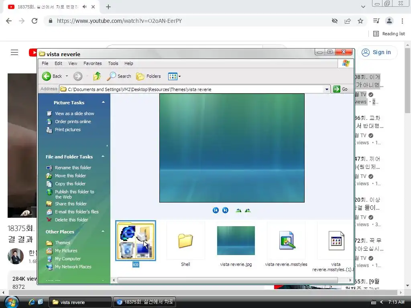411x308 pixels.
Task: Rotate the picture counterclockwise
Action: point(248,210)
